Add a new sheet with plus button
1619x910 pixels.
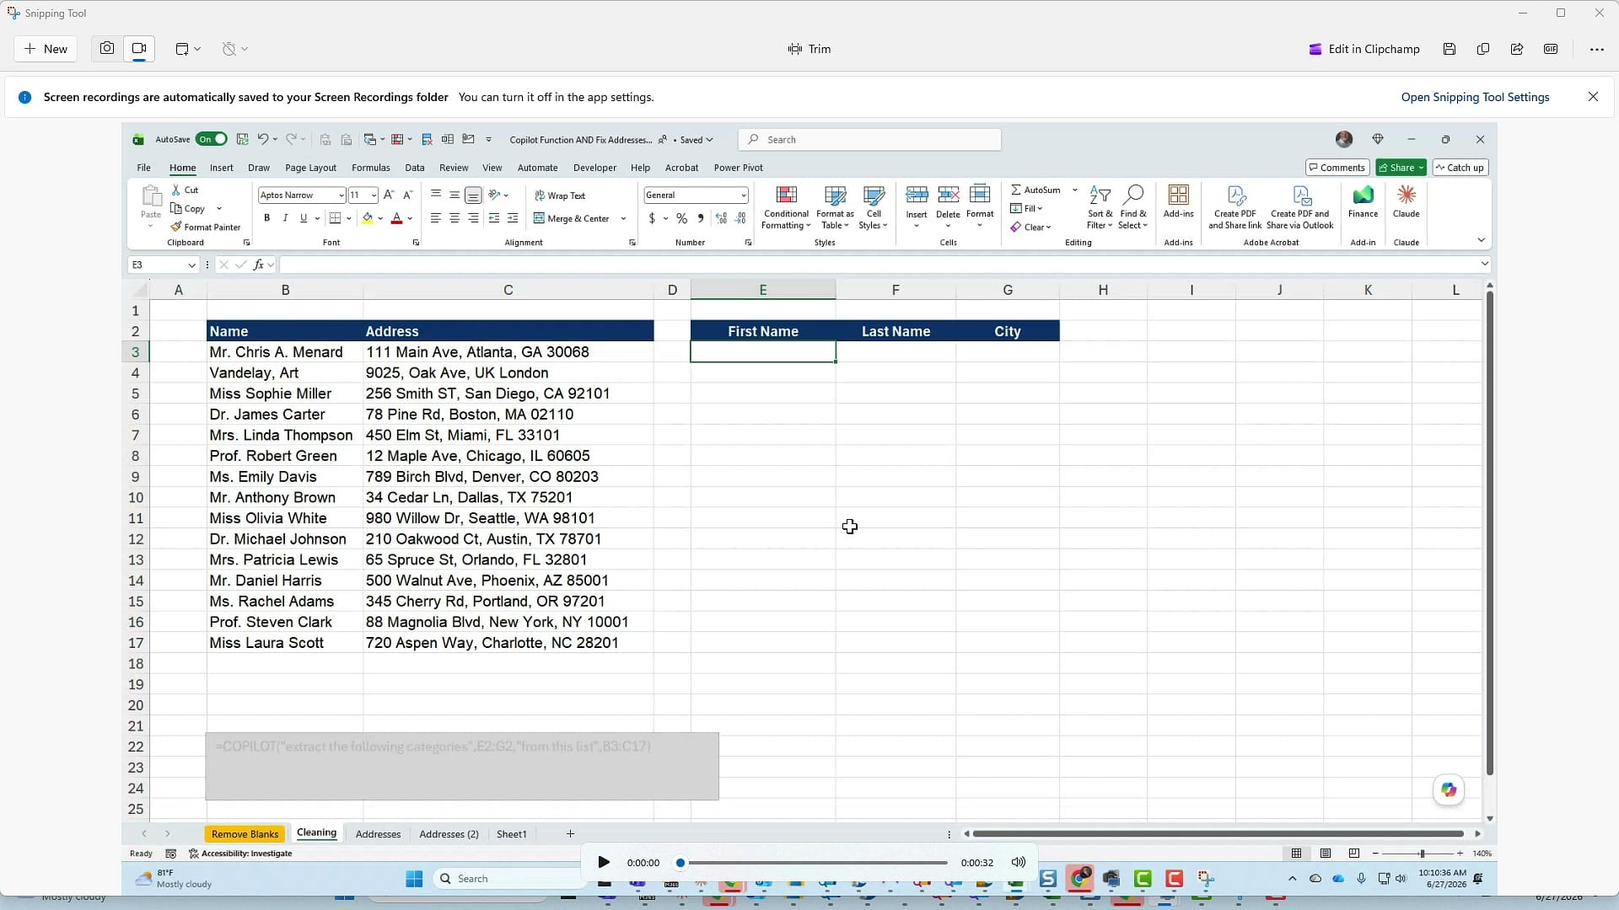pyautogui.click(x=570, y=834)
